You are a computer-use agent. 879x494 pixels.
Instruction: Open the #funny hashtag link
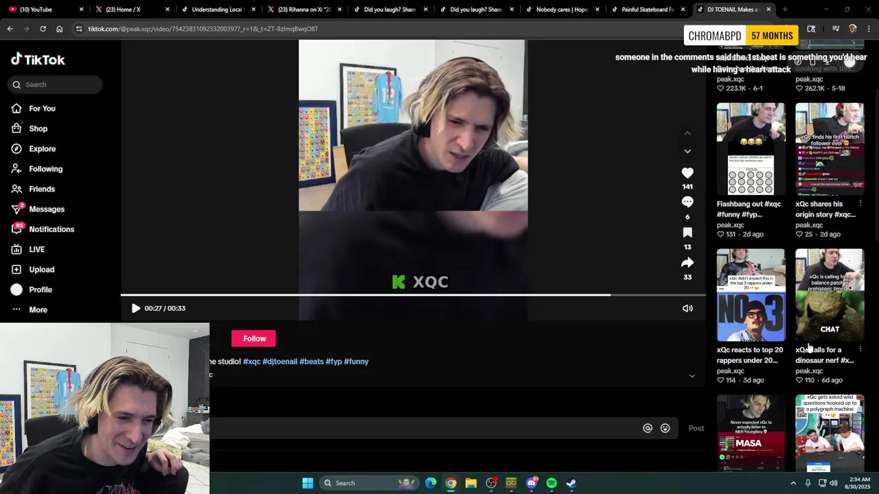(x=356, y=362)
